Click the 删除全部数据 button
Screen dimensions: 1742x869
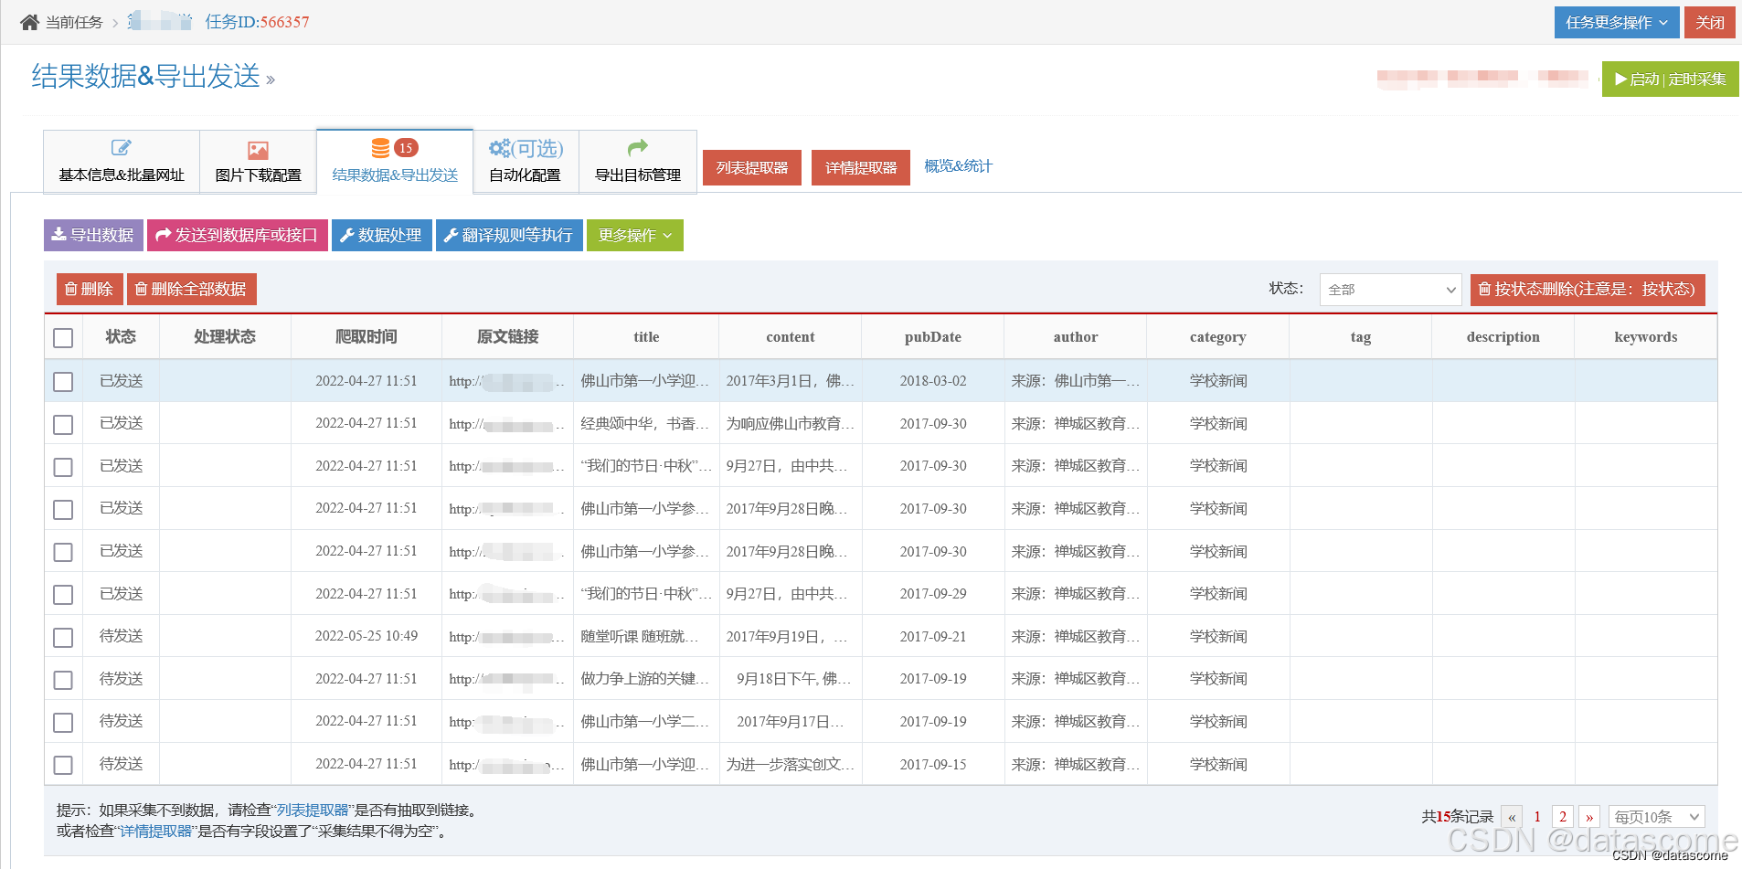(x=192, y=289)
